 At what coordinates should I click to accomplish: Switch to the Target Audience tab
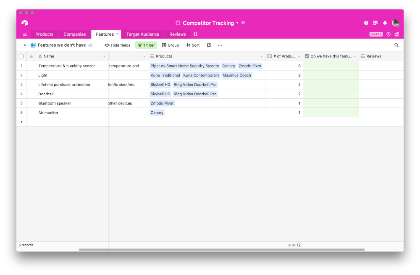143,34
